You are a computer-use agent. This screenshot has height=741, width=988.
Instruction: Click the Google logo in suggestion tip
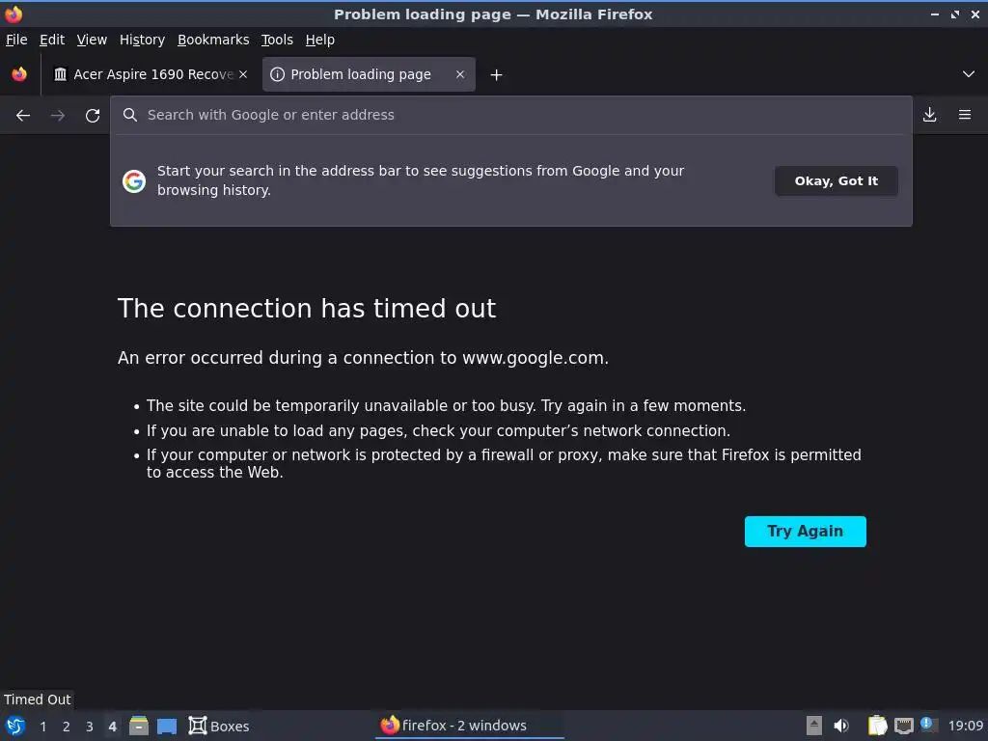pyautogui.click(x=134, y=180)
